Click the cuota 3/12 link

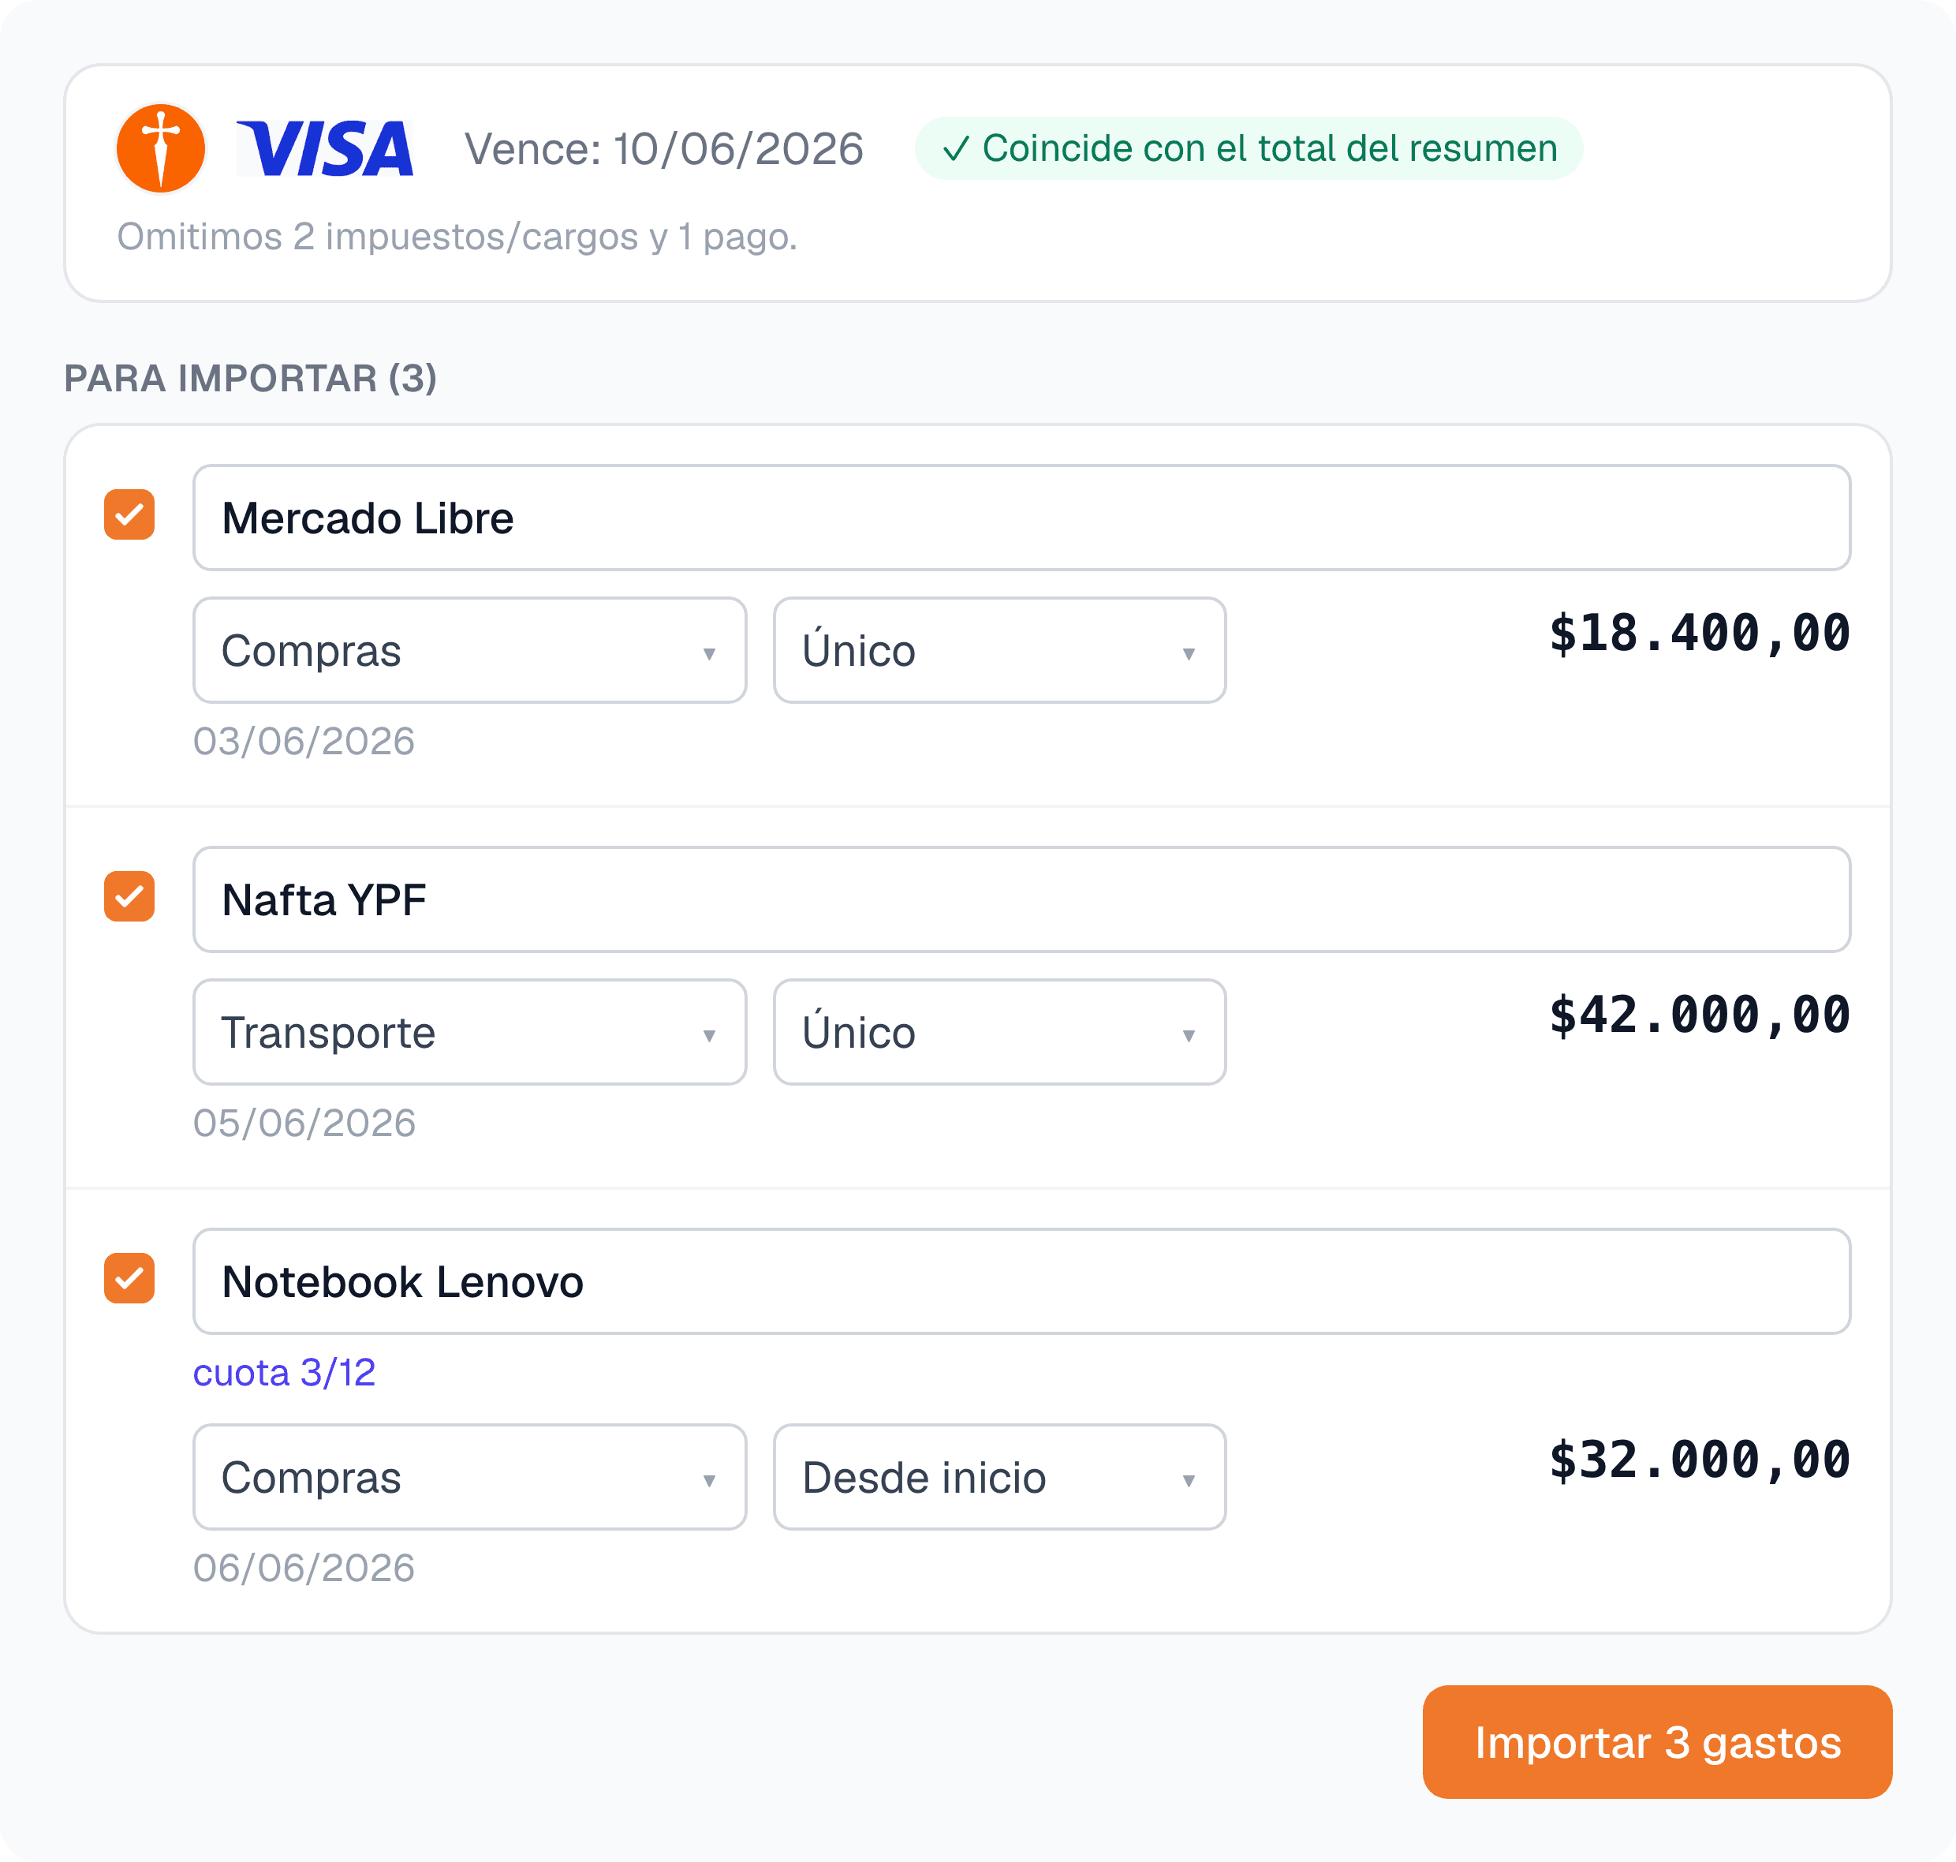point(284,1373)
